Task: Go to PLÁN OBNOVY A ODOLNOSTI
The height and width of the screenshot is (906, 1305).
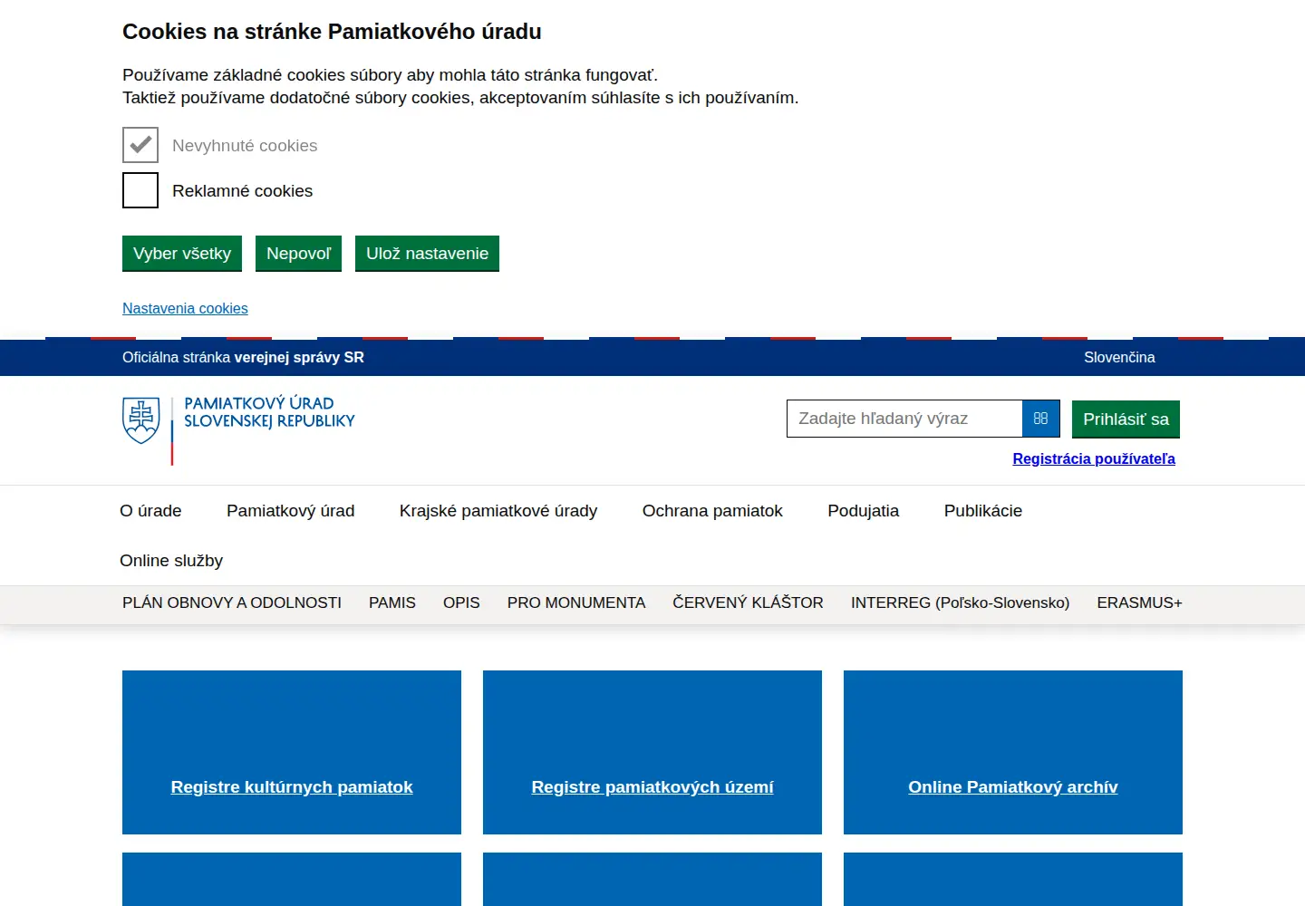Action: point(232,602)
